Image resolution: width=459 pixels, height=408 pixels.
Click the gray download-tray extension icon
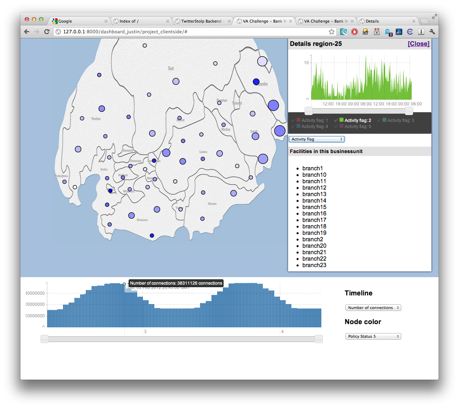coord(377,32)
